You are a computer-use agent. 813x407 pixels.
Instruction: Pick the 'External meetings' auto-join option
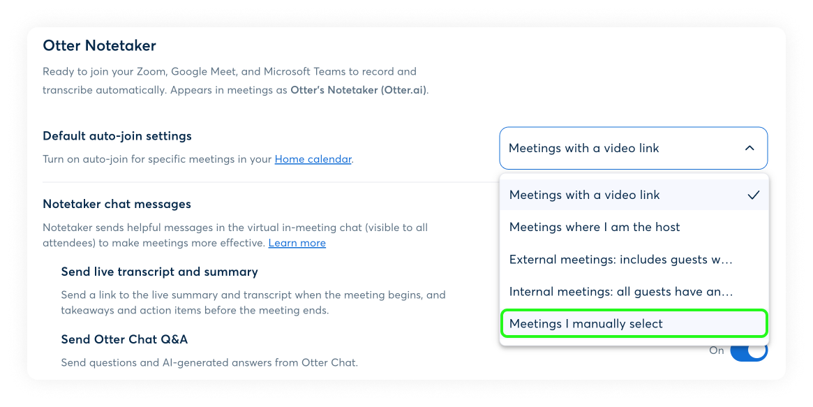620,260
